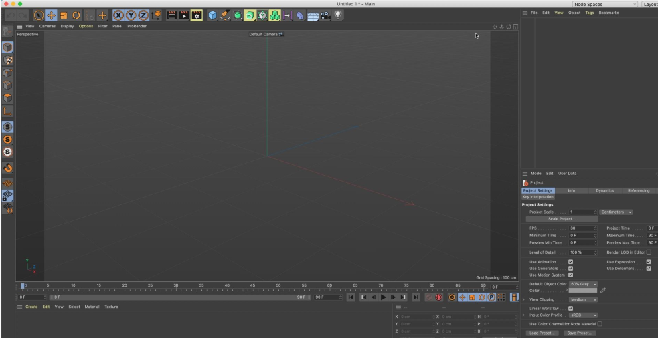Go to start of animation
This screenshot has width=658, height=338.
click(351, 297)
